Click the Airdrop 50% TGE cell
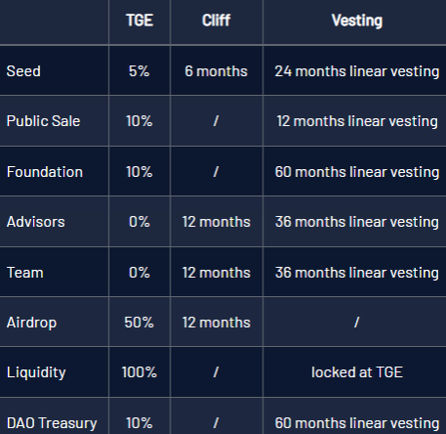The width and height of the screenshot is (446, 434). coord(140,323)
